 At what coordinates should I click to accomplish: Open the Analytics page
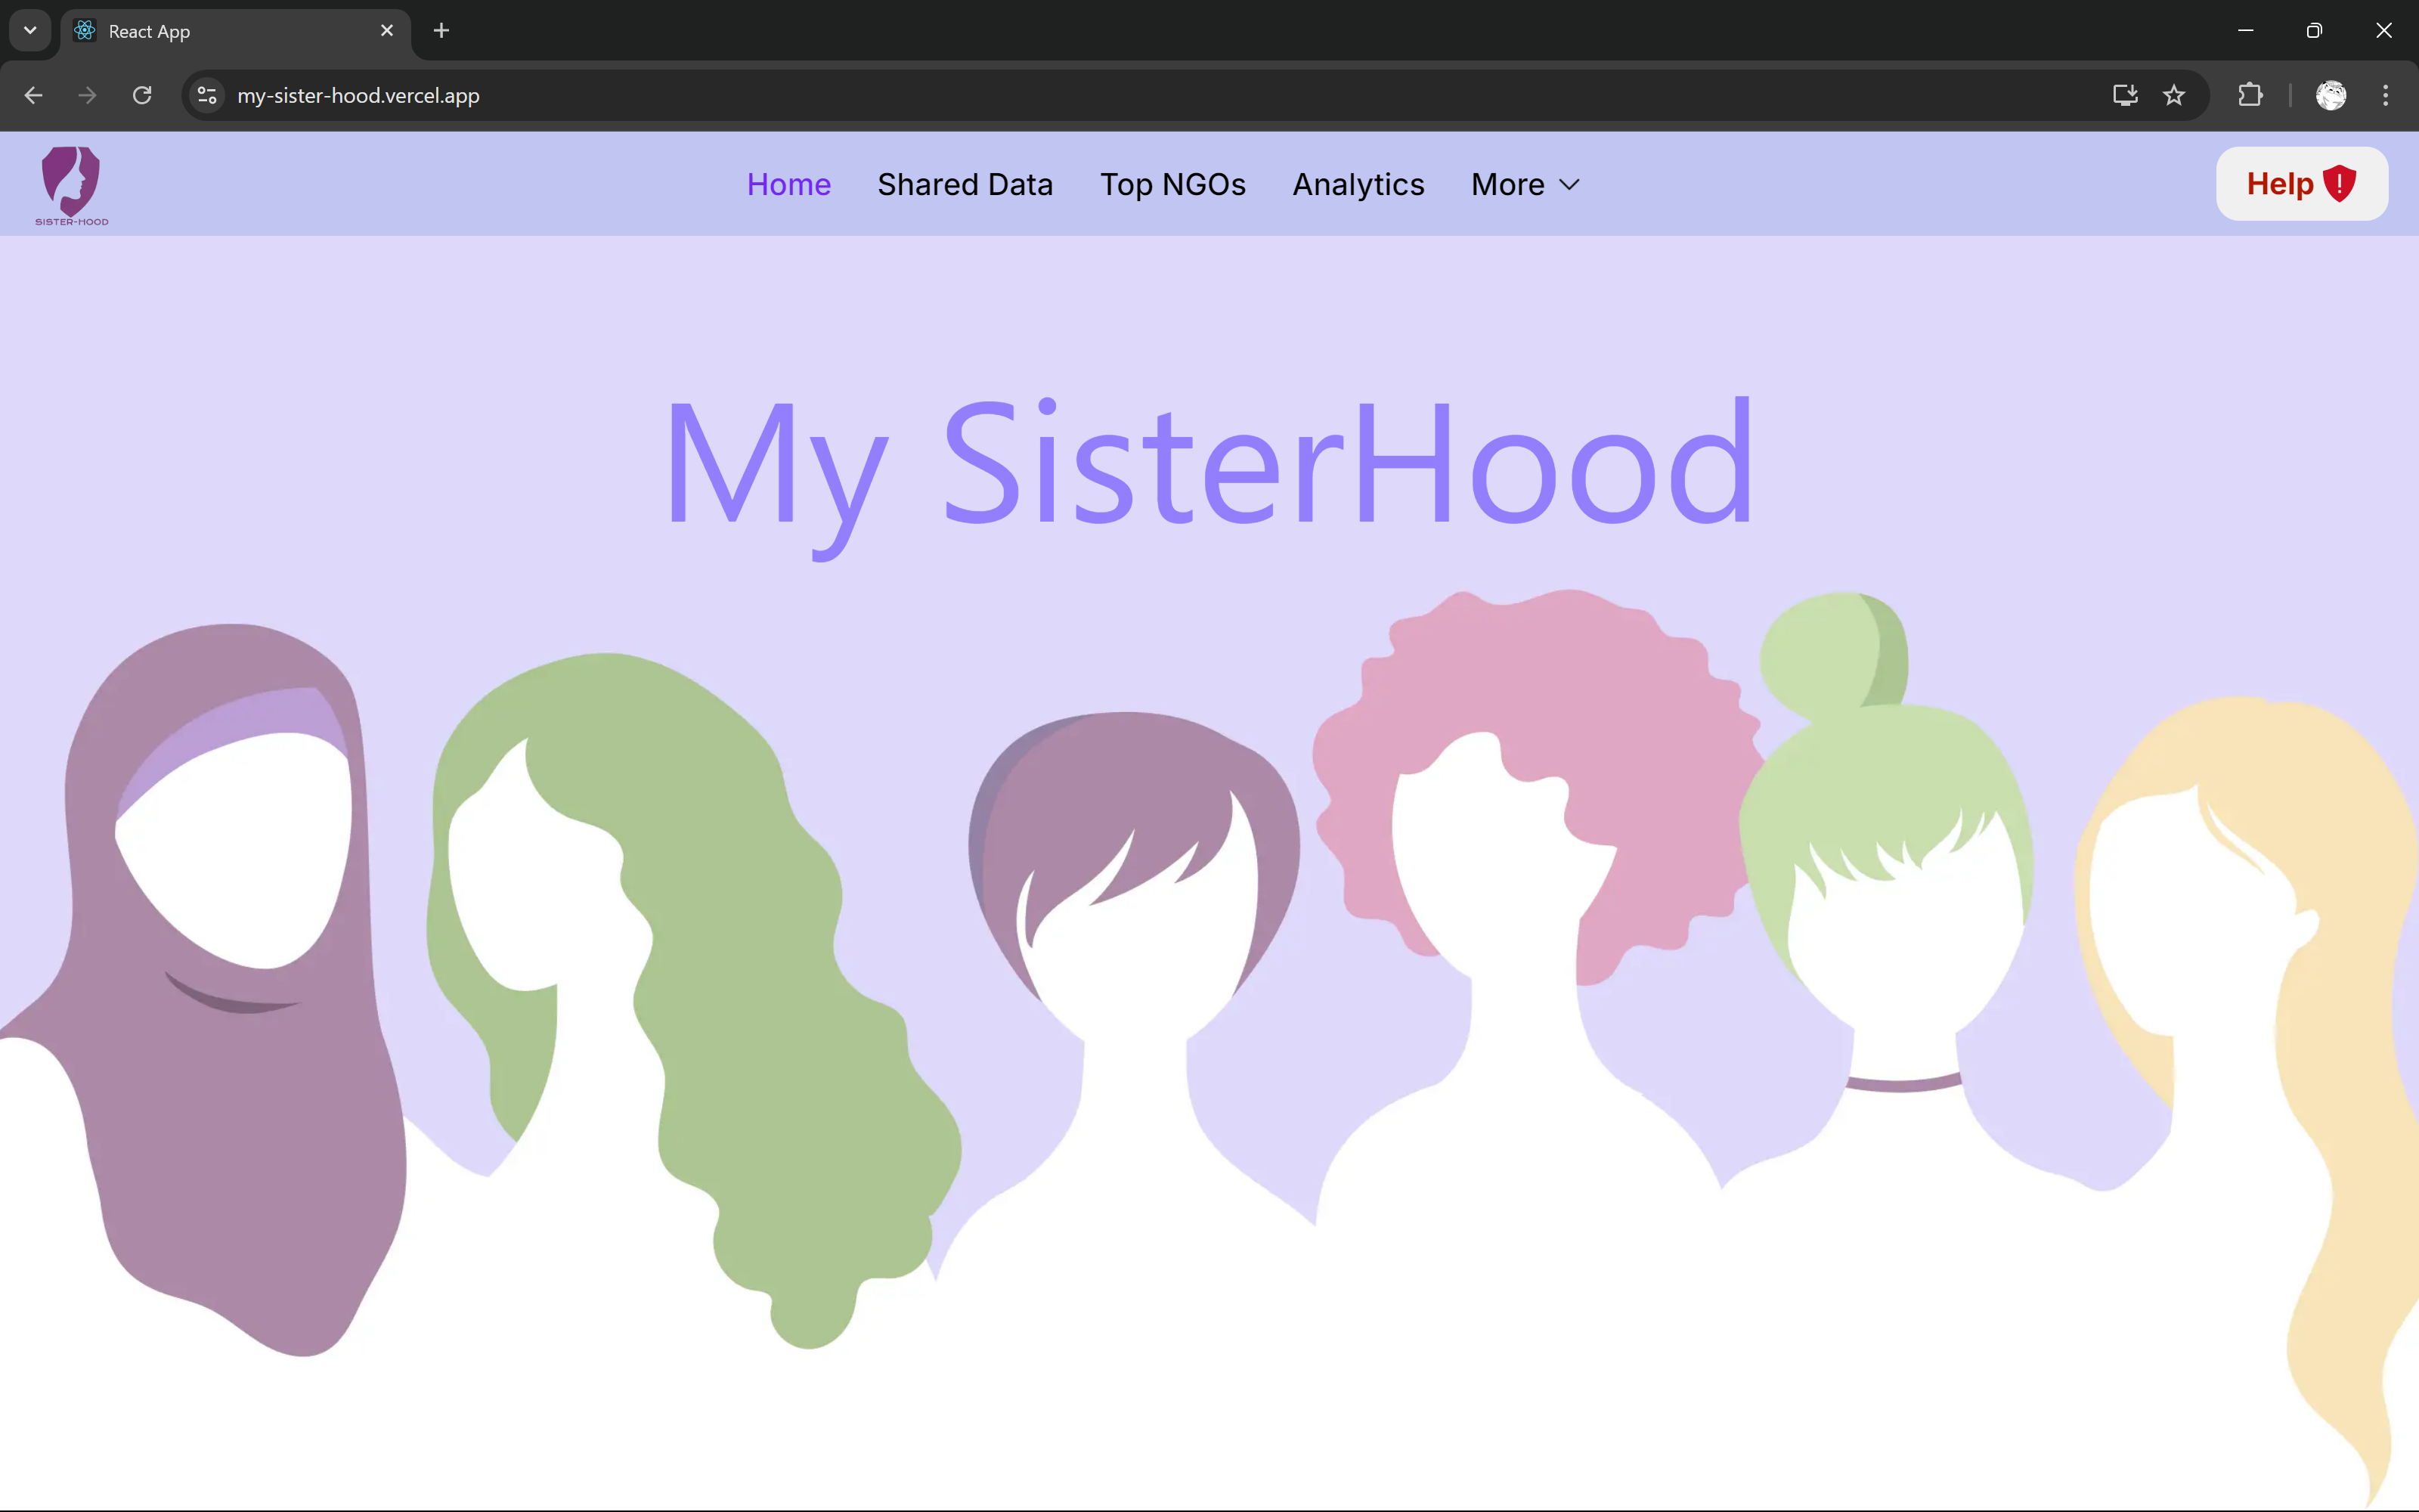click(x=1358, y=185)
